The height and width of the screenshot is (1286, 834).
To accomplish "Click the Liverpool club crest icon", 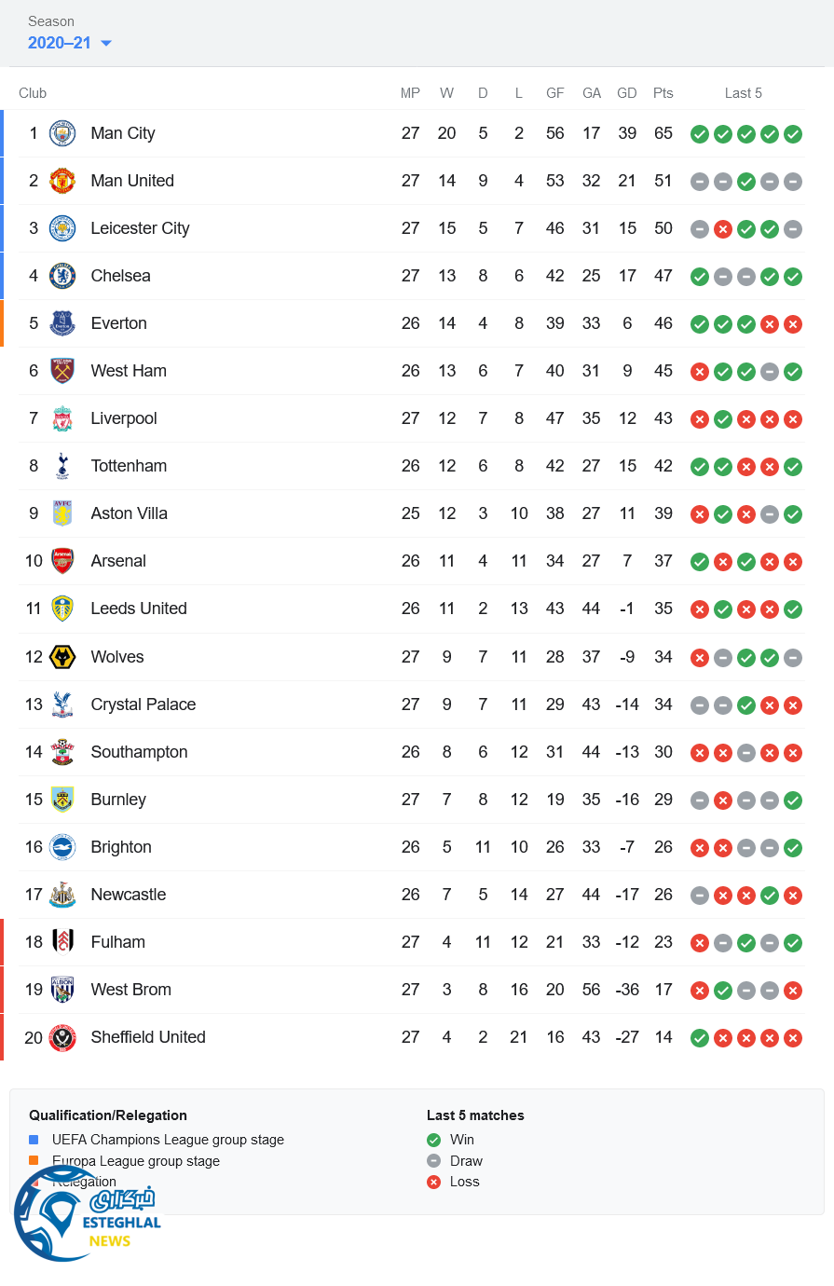I will 62,418.
